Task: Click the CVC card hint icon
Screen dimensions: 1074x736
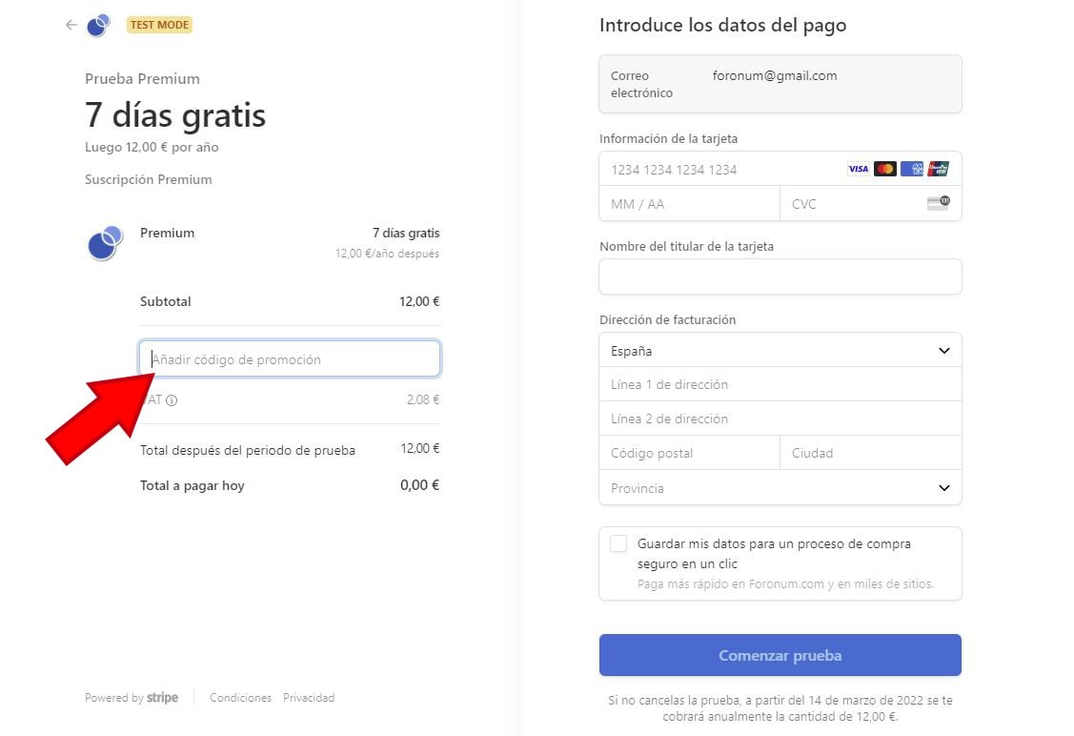Action: 939,203
